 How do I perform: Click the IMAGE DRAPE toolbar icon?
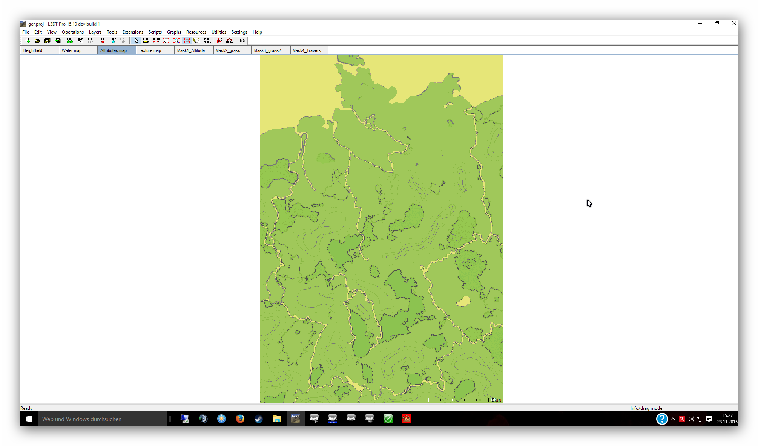click(207, 41)
